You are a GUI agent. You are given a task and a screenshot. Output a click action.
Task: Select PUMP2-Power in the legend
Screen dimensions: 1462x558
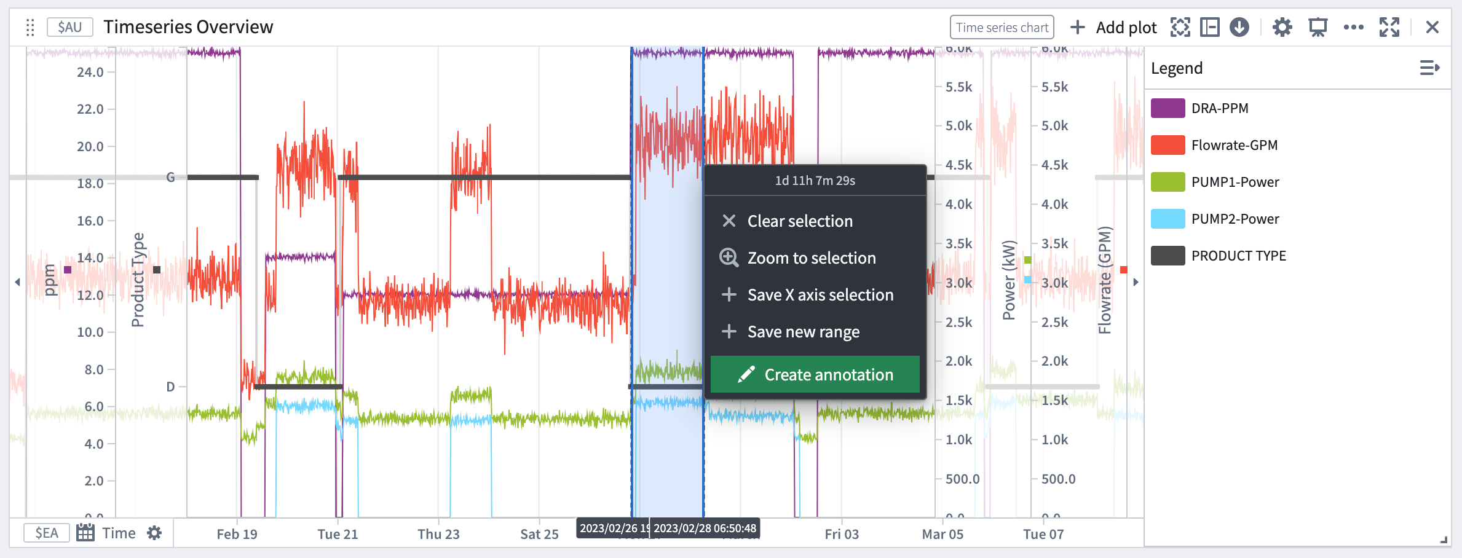click(1235, 219)
